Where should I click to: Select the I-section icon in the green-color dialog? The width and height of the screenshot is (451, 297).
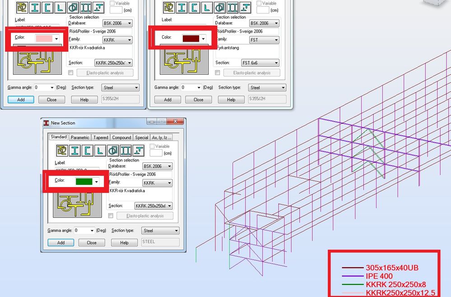[x=74, y=151]
